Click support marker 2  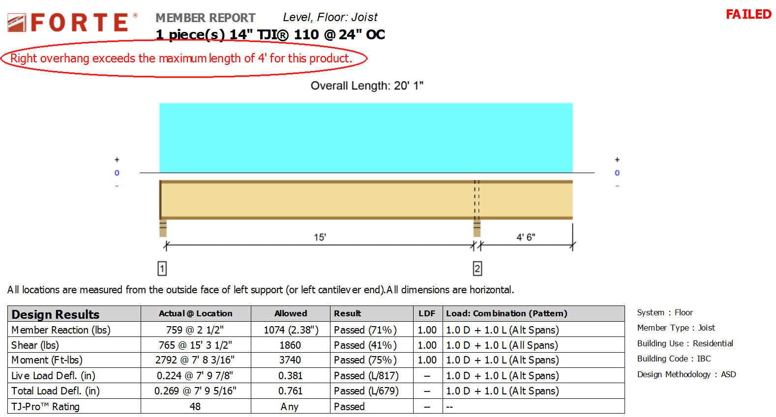477,269
